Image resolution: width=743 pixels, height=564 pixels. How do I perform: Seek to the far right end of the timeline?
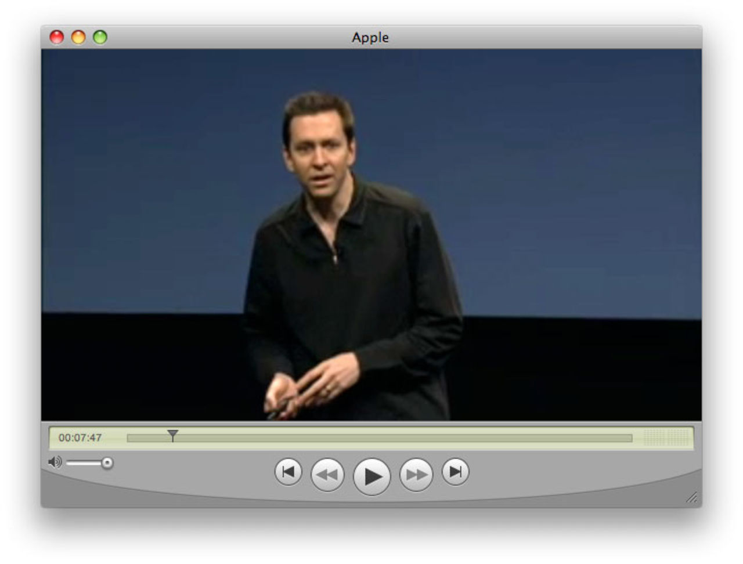630,438
